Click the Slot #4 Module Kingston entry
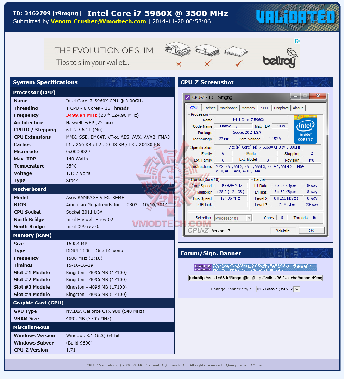This screenshot has width=344, height=379. 96,295
